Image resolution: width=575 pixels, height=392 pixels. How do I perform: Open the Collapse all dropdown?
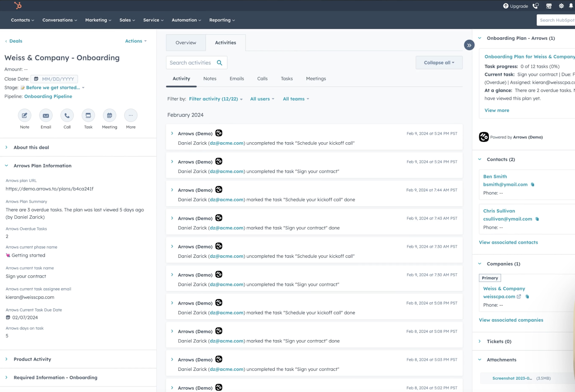pyautogui.click(x=439, y=63)
